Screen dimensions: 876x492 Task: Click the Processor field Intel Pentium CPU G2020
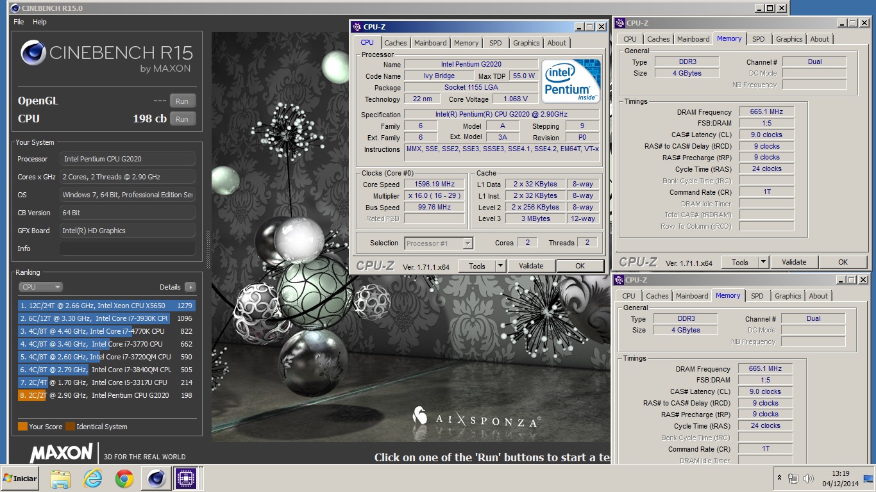[128, 159]
